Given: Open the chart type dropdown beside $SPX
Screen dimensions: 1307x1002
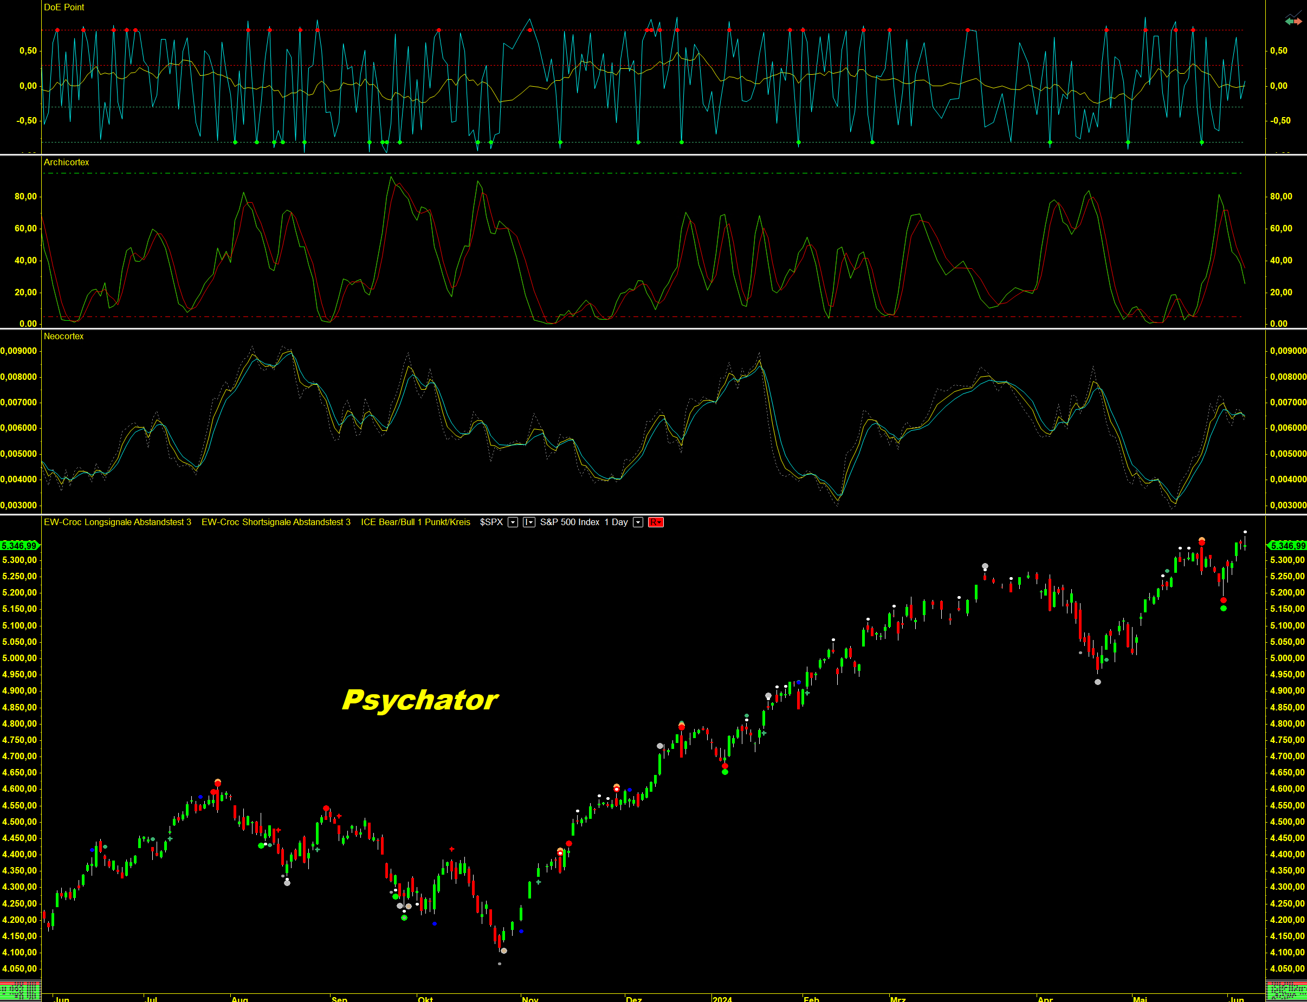Looking at the screenshot, I should coord(529,522).
